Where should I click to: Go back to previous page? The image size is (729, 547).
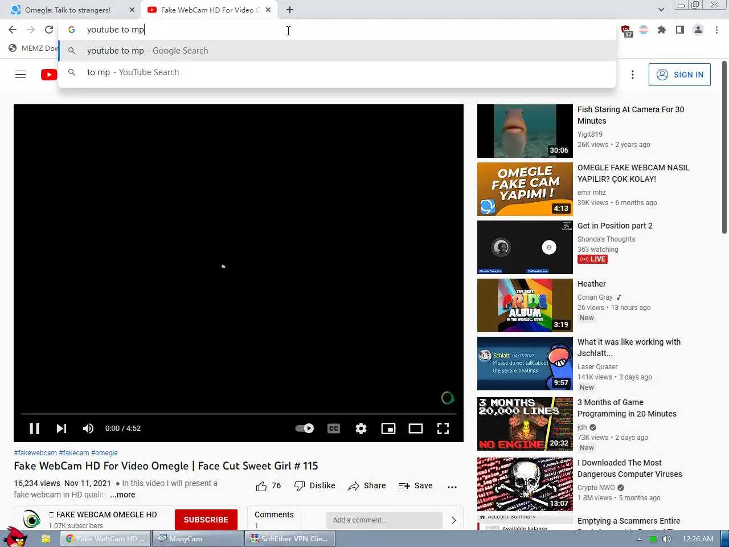[x=13, y=30]
